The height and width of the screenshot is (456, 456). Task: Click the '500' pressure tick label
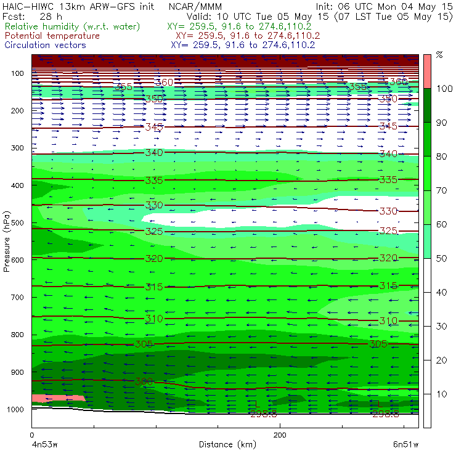coord(17,222)
